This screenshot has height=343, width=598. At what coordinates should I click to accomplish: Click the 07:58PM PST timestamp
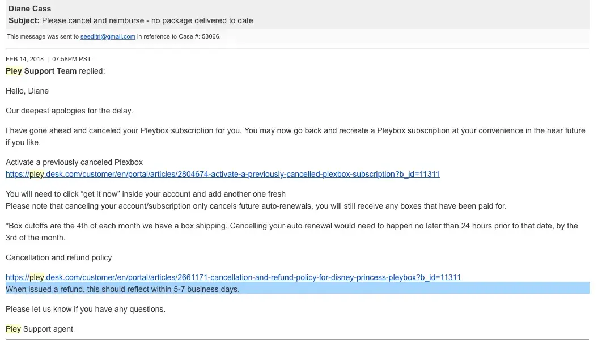click(x=71, y=59)
